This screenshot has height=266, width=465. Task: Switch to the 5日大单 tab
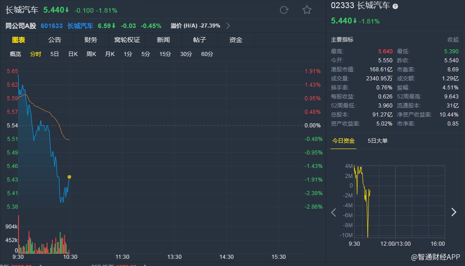[x=378, y=141]
